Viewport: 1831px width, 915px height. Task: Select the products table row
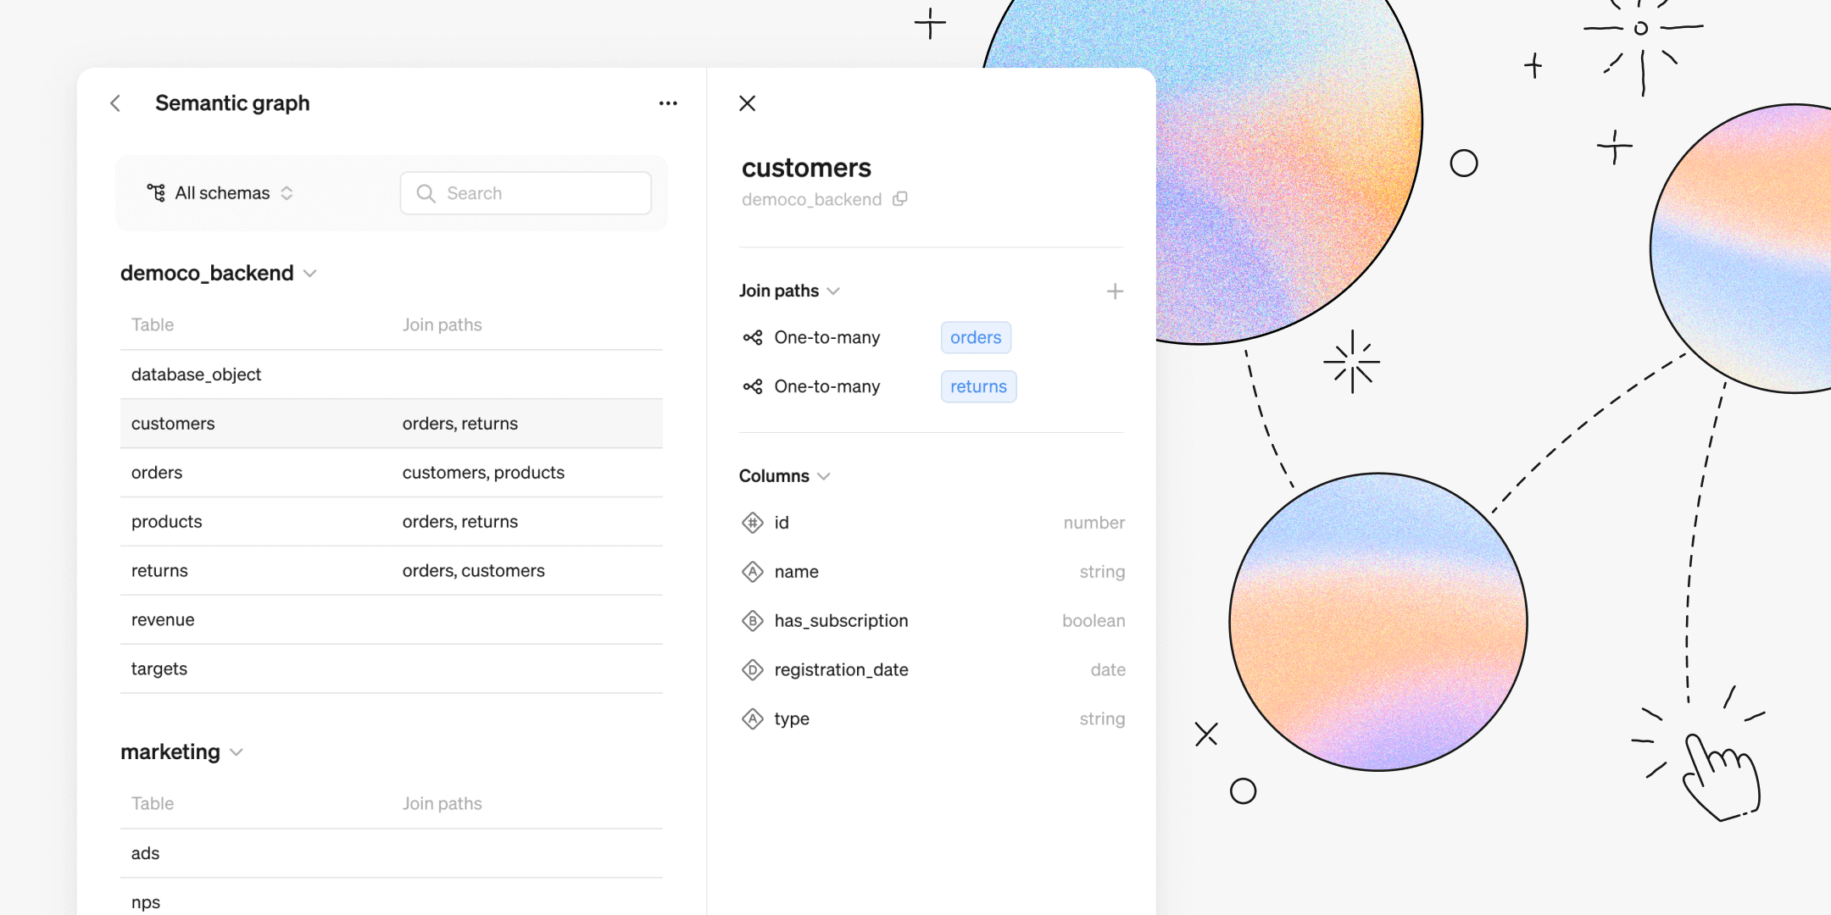click(167, 522)
